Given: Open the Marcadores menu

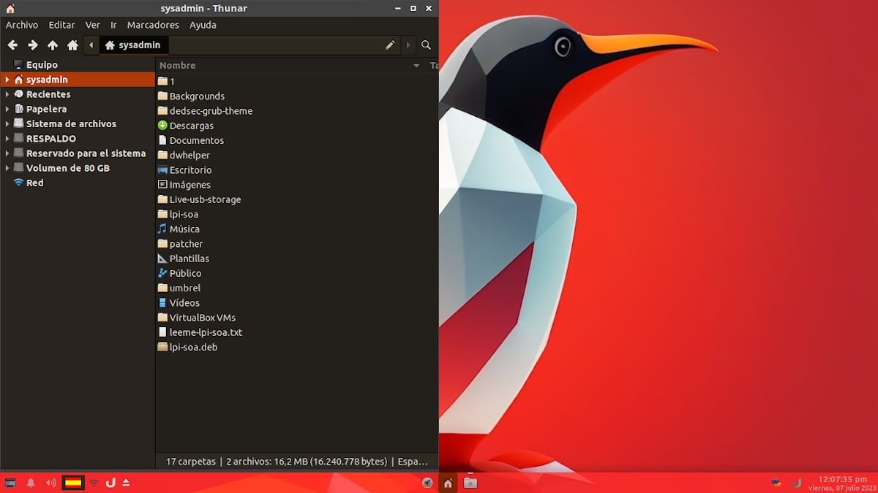Looking at the screenshot, I should (153, 25).
